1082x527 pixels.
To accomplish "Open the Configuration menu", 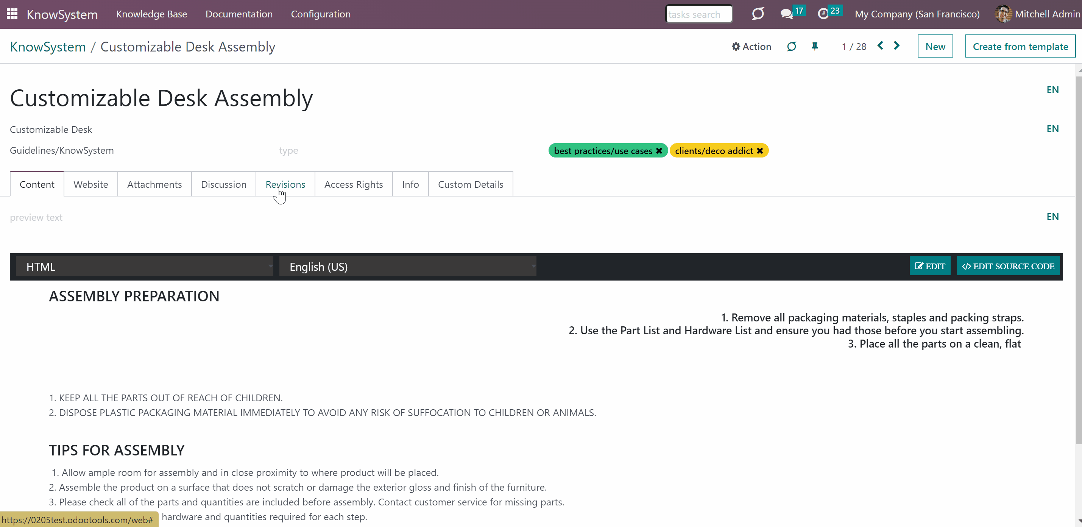I will (321, 14).
